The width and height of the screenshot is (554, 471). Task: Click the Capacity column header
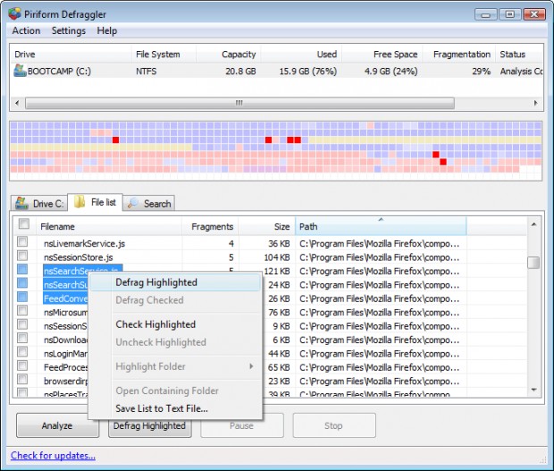[229, 55]
